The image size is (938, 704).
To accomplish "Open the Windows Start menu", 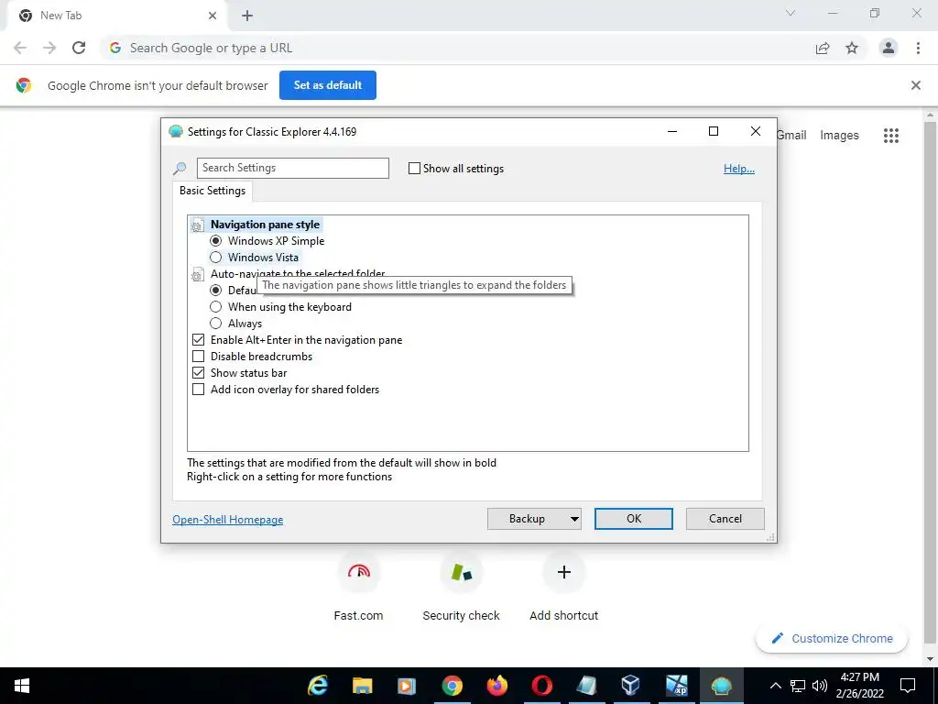I will click(x=22, y=686).
